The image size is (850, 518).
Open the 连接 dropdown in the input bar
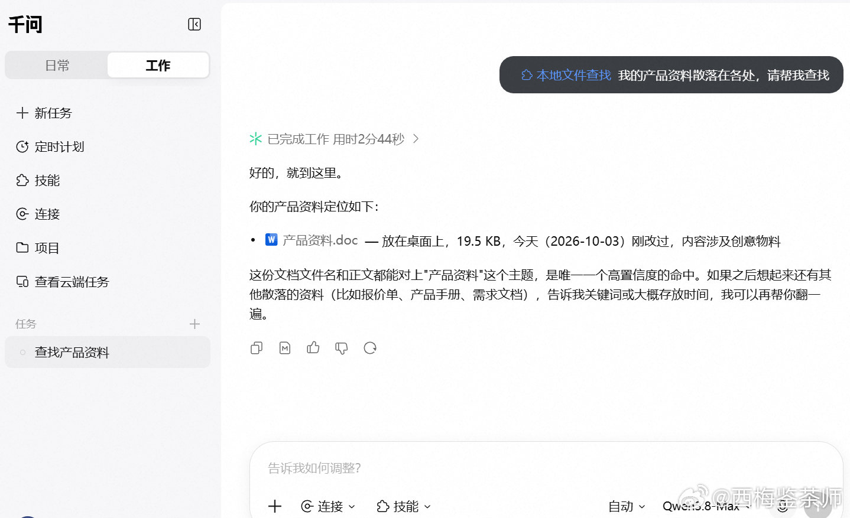328,506
